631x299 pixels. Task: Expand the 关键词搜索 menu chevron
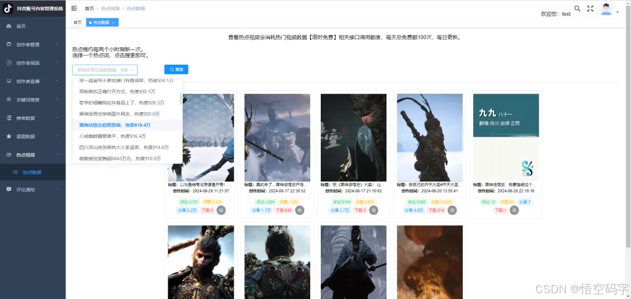point(57,99)
